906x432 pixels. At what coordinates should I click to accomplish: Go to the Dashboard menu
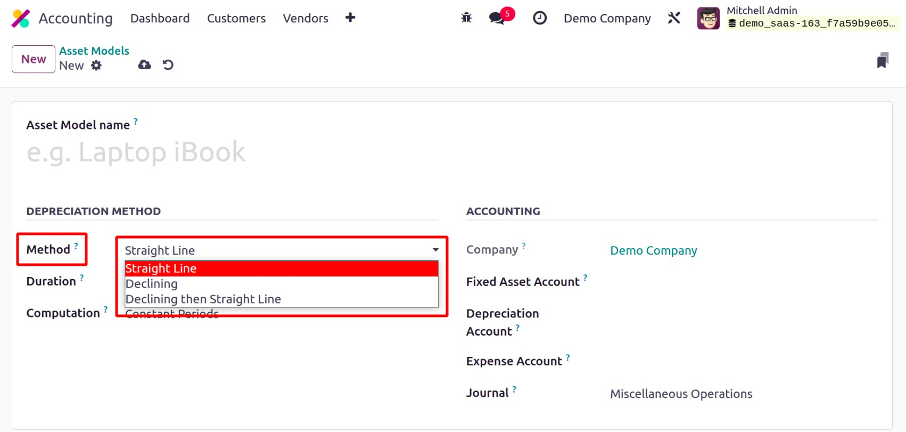tap(160, 18)
